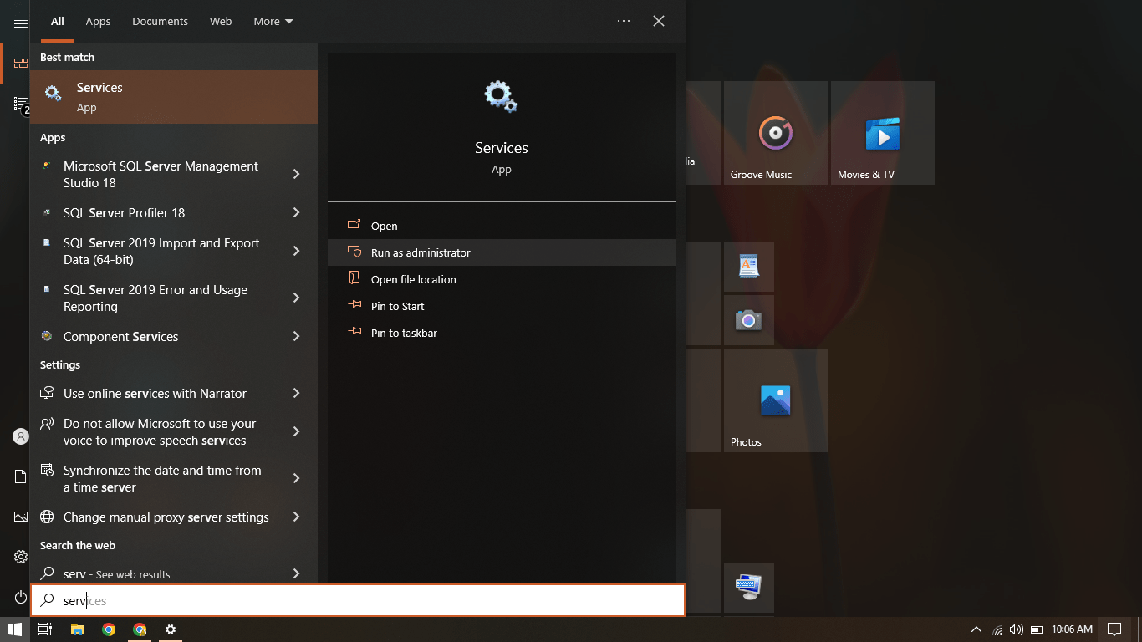The height and width of the screenshot is (642, 1142).
Task: Switch to the Documents search tab
Action: coord(160,22)
